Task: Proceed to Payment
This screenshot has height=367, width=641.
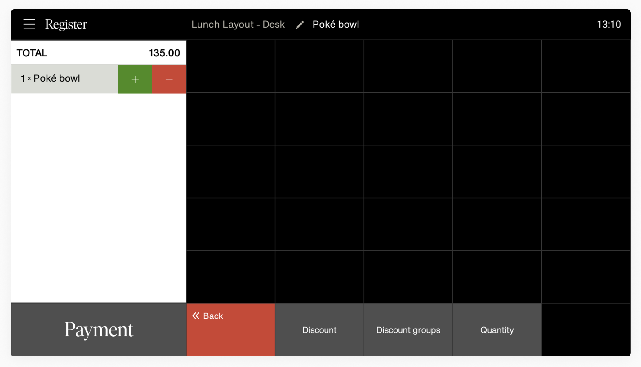Action: tap(99, 329)
